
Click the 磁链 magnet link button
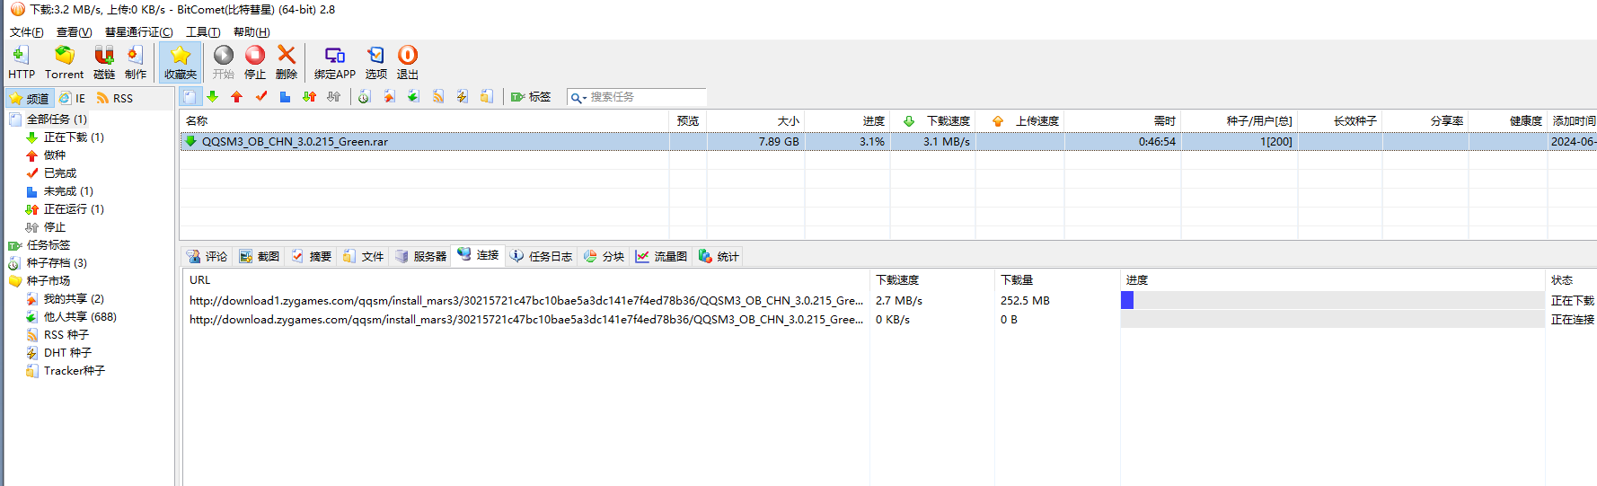pos(104,63)
